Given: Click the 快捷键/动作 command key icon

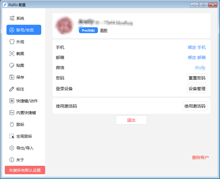Looking at the screenshot, I should coord(12,101).
